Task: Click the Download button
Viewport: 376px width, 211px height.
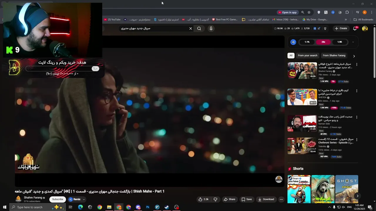Action: 266,199
